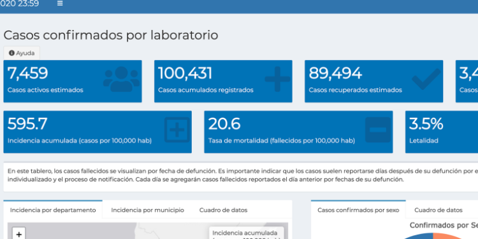Select the 3.5% Letalidad value
This screenshot has width=478, height=239.
pyautogui.click(x=426, y=124)
